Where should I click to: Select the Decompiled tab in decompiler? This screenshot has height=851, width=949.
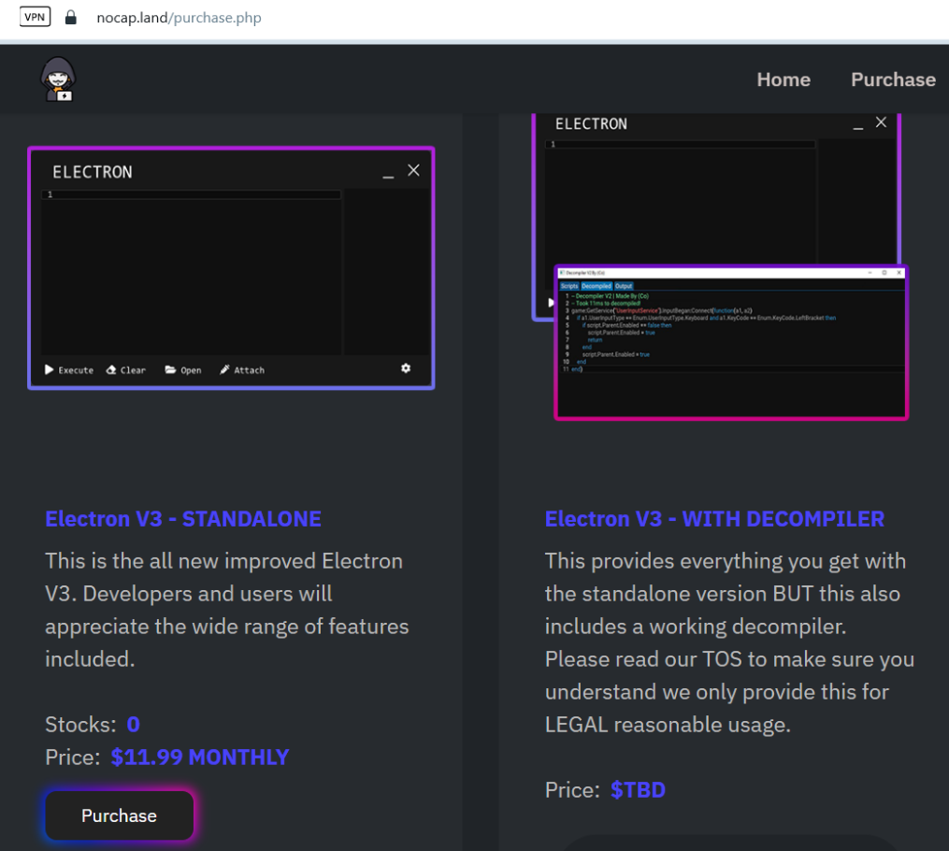[x=596, y=286]
